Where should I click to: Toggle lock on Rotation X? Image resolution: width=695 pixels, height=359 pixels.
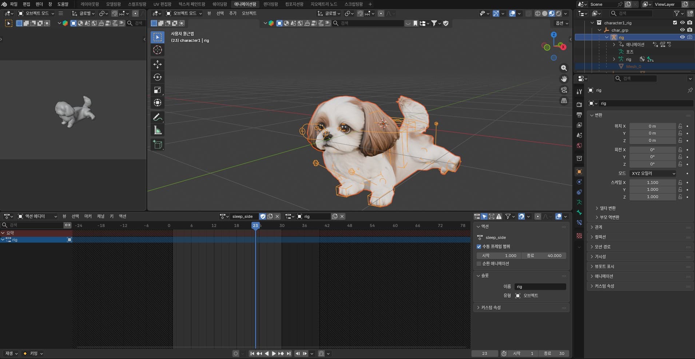coord(680,150)
